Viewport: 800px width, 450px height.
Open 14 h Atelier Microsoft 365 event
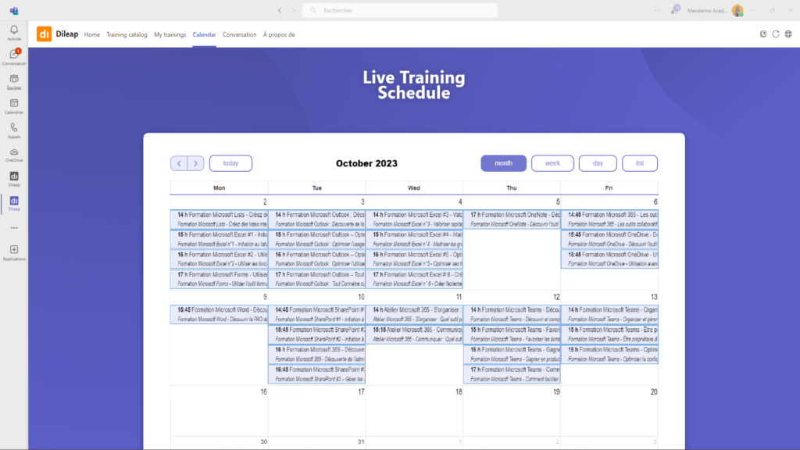pos(414,314)
